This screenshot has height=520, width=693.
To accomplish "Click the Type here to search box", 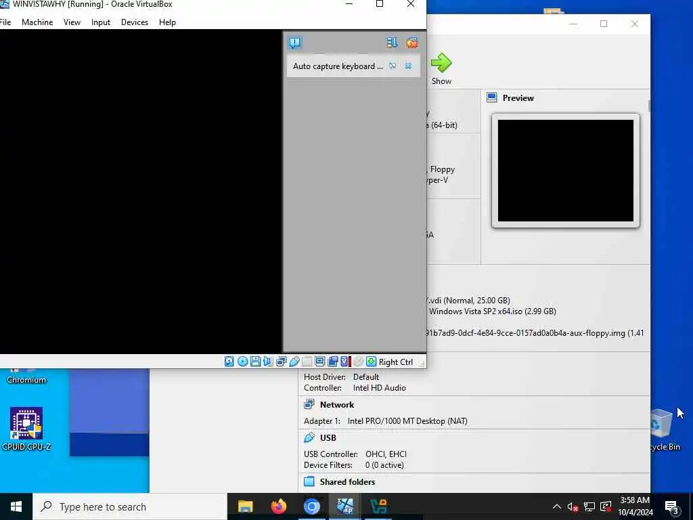I will pyautogui.click(x=130, y=506).
